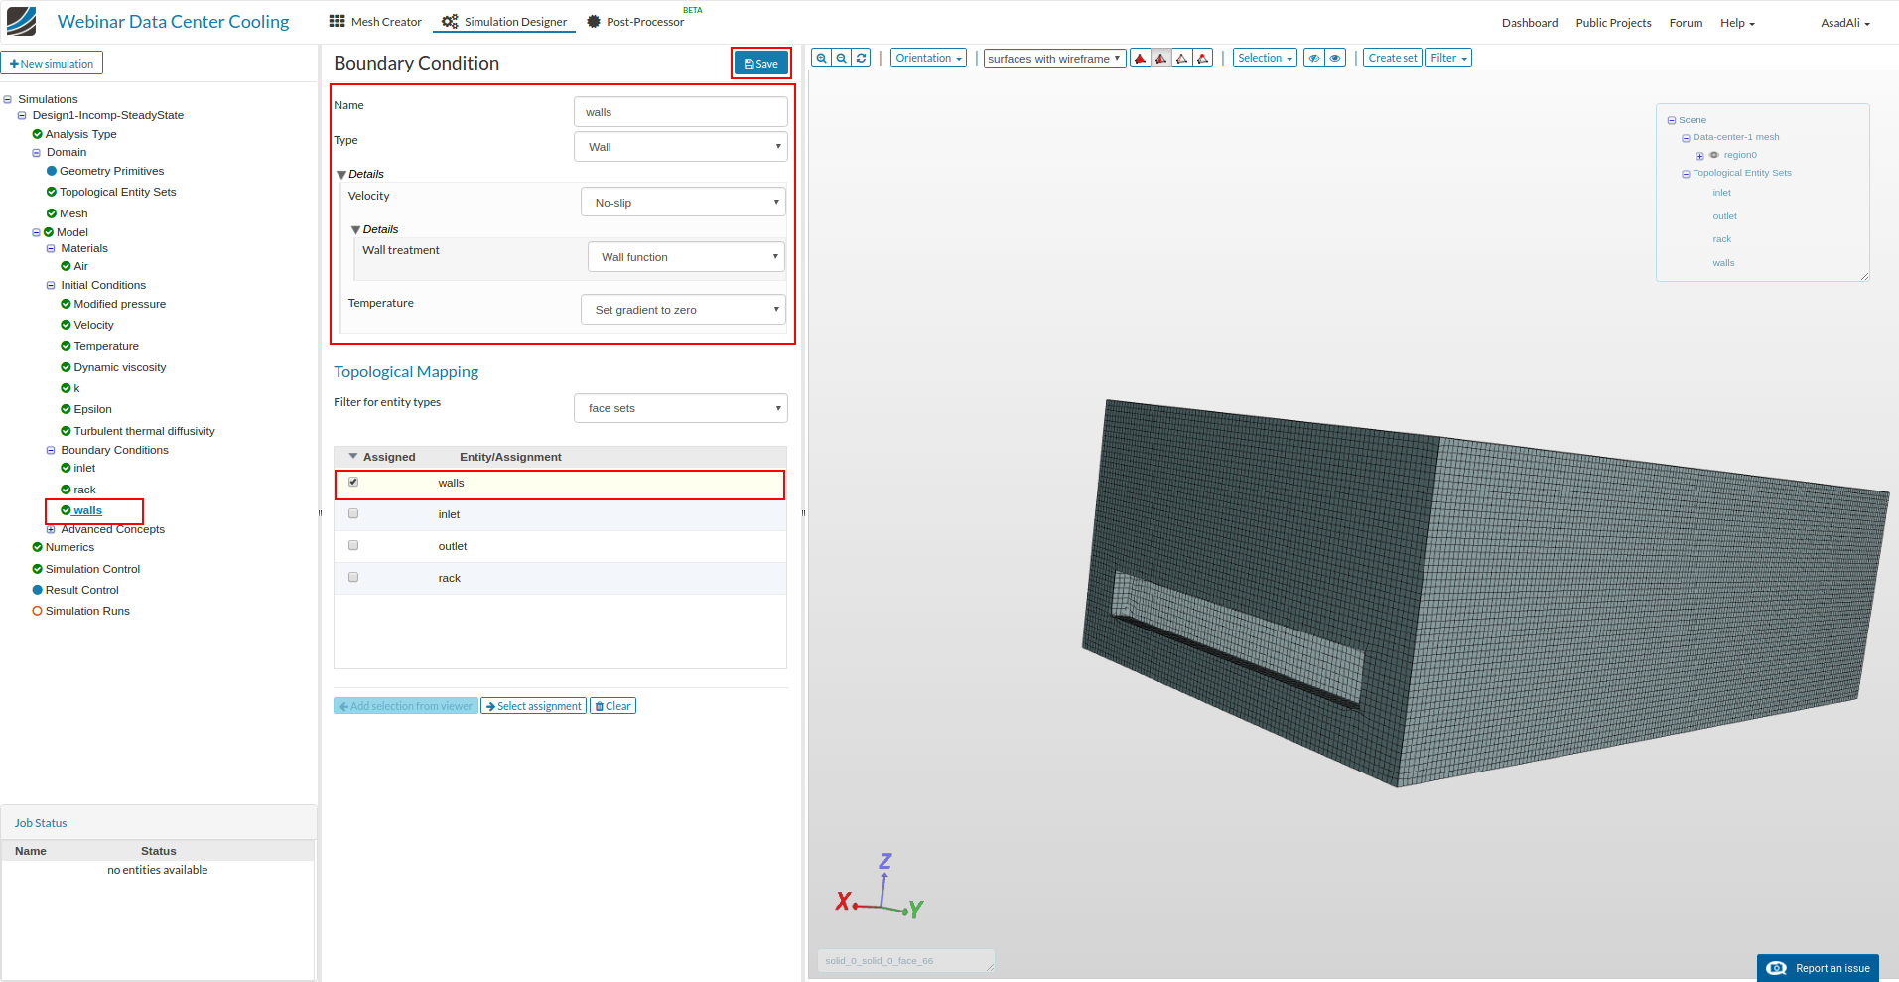1899x982 pixels.
Task: Click the green check beside Dynamic viscosity
Action: point(66,367)
